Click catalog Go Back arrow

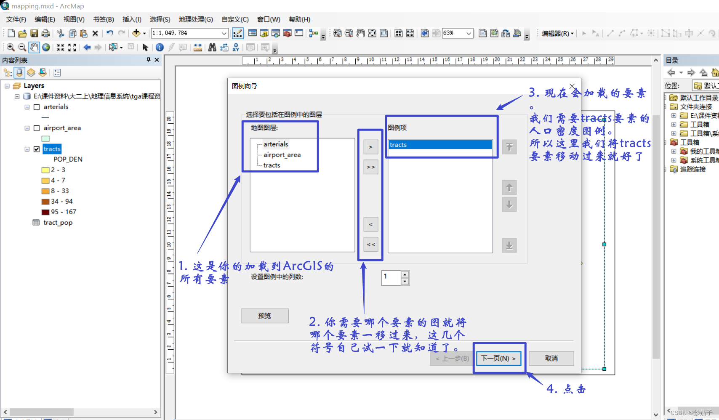671,72
